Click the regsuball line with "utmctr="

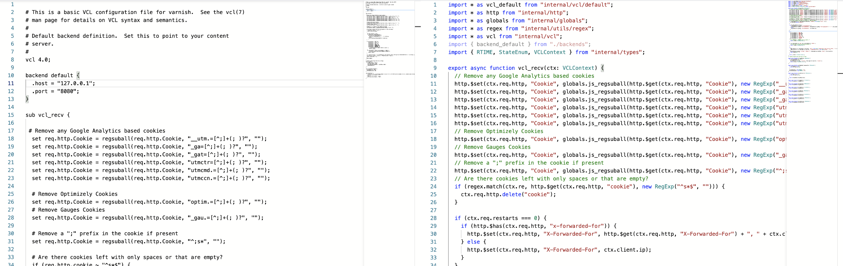coord(149,163)
